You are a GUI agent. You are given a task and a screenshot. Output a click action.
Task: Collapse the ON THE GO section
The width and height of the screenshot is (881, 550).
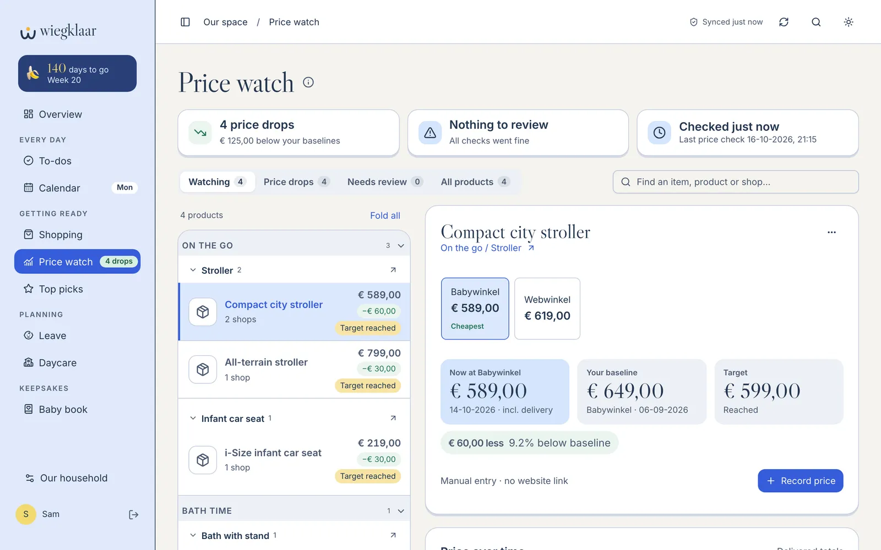coord(401,246)
